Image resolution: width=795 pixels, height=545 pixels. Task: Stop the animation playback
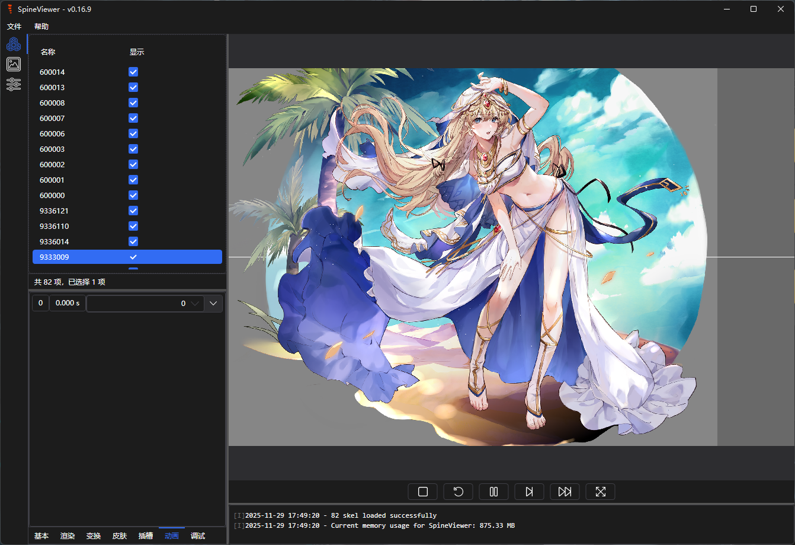click(x=423, y=492)
